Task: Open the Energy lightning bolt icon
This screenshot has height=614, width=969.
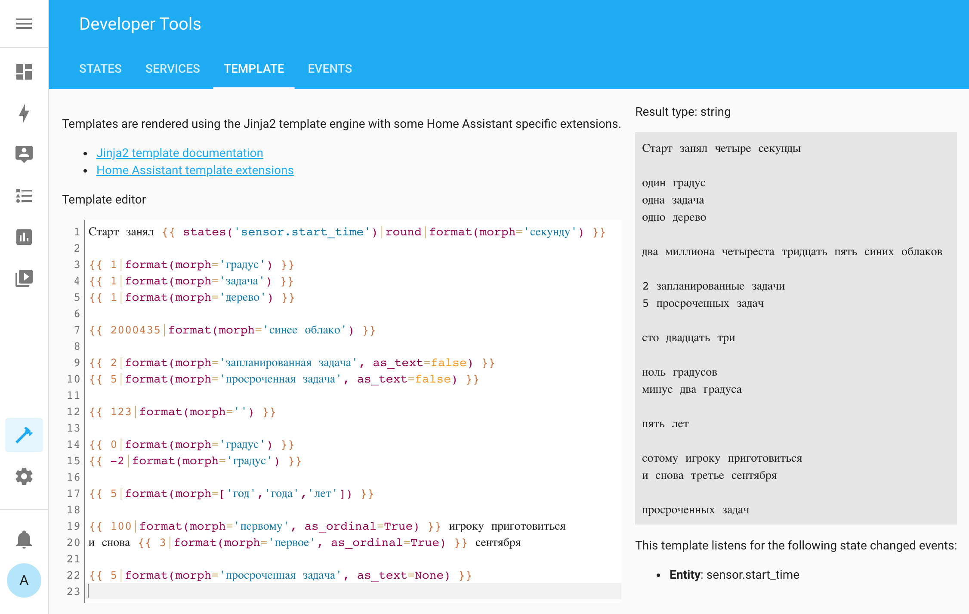Action: [x=24, y=113]
